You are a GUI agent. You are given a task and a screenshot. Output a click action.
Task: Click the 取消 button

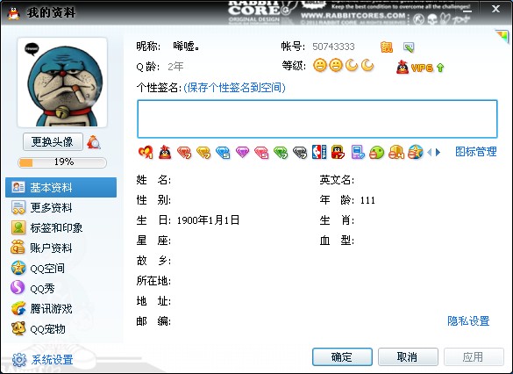pos(408,357)
